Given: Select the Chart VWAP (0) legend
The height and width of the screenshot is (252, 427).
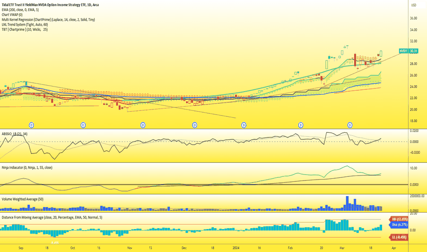Looking at the screenshot, I should coord(12,15).
